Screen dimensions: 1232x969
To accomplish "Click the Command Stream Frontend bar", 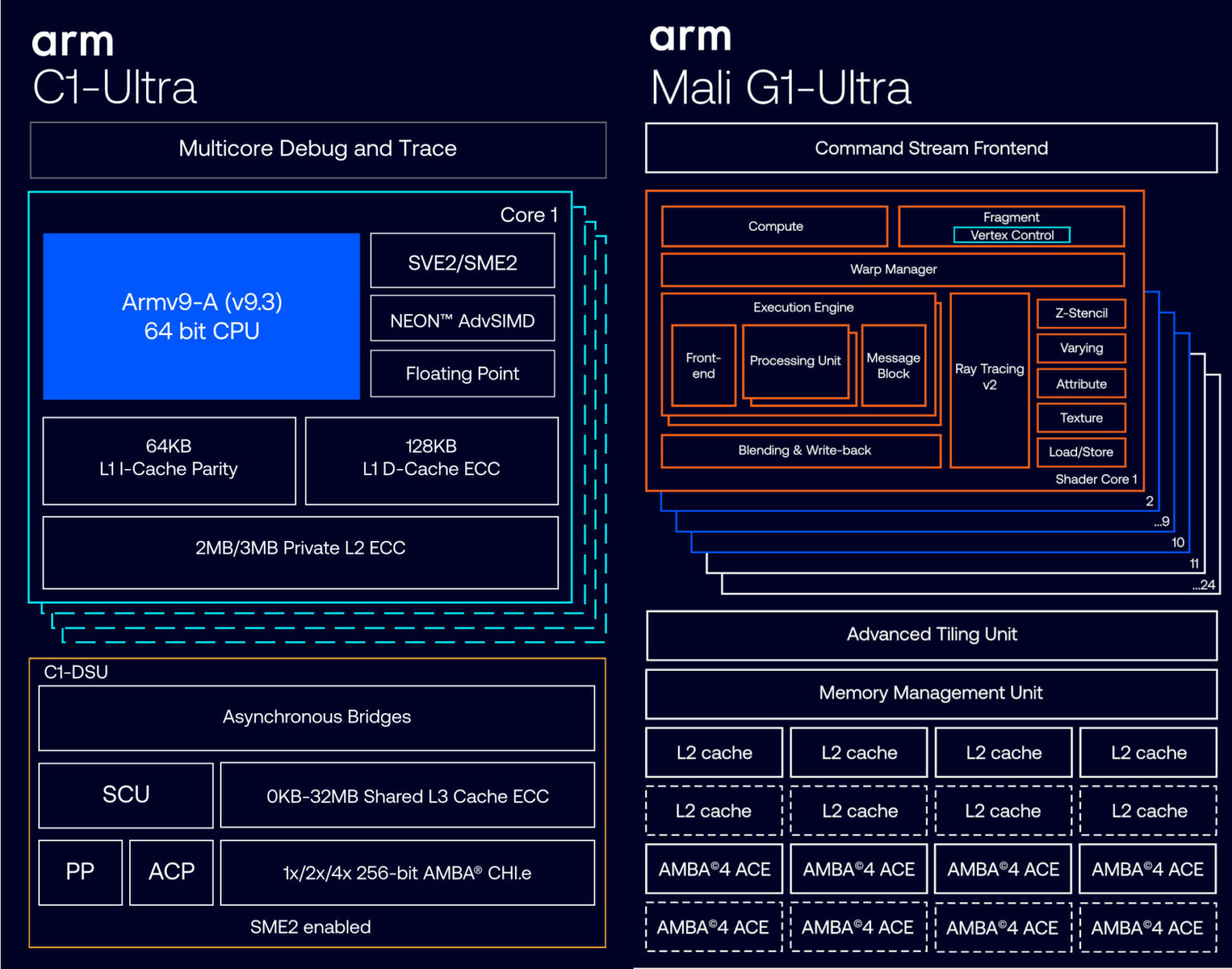I will click(931, 148).
